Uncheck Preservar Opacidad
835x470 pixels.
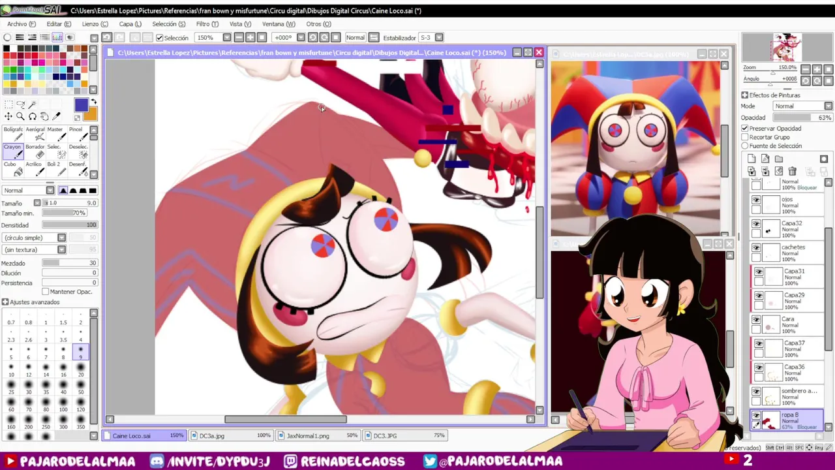point(745,129)
